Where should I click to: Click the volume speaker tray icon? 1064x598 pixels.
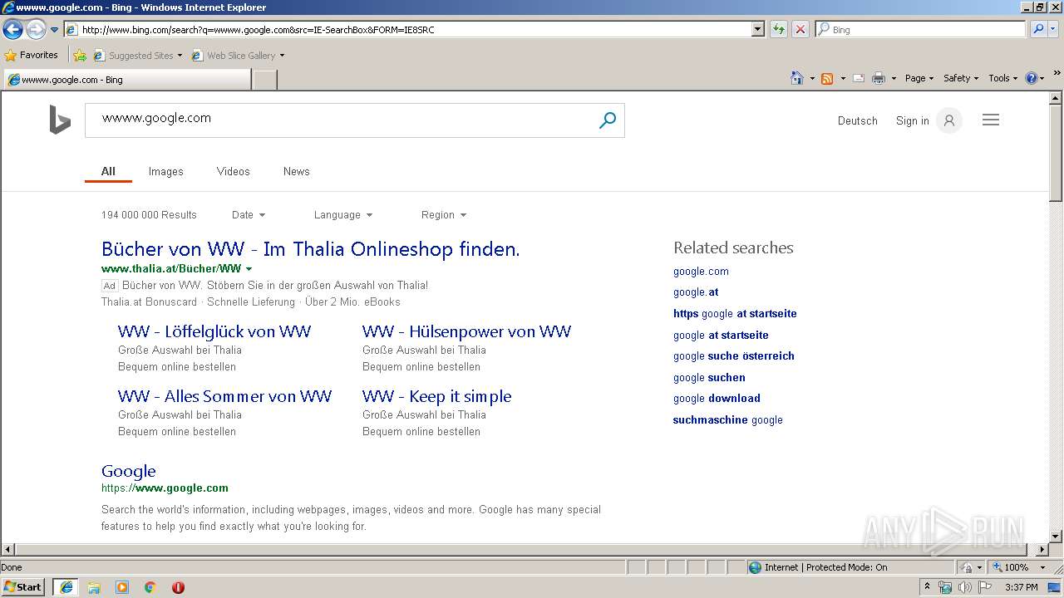(x=964, y=587)
